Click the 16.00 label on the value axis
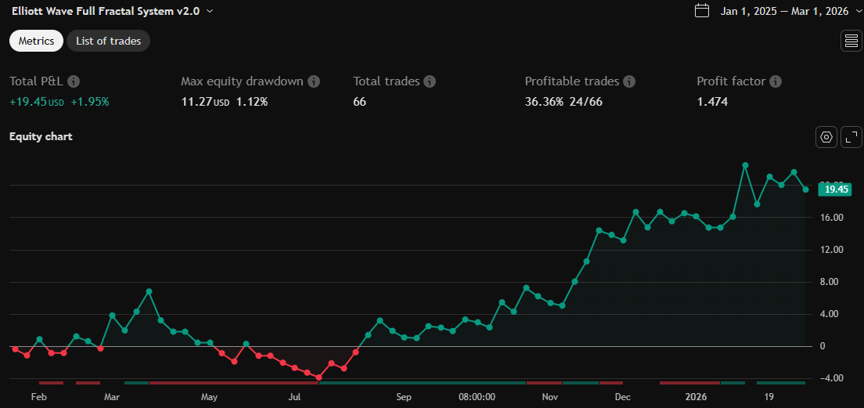Screen dimensions: 864x408 click(830, 218)
